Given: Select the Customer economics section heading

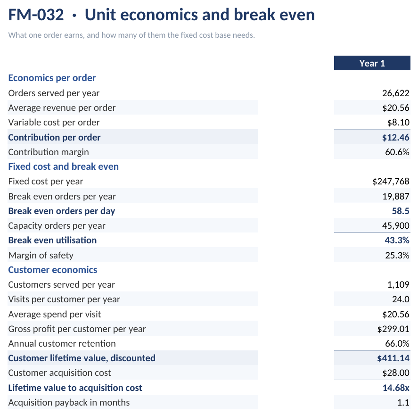Looking at the screenshot, I should [x=53, y=270].
